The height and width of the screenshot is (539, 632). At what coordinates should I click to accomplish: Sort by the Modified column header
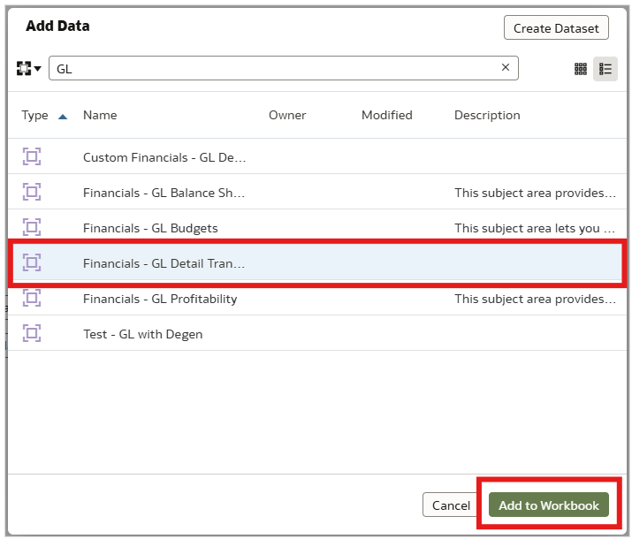(x=386, y=115)
